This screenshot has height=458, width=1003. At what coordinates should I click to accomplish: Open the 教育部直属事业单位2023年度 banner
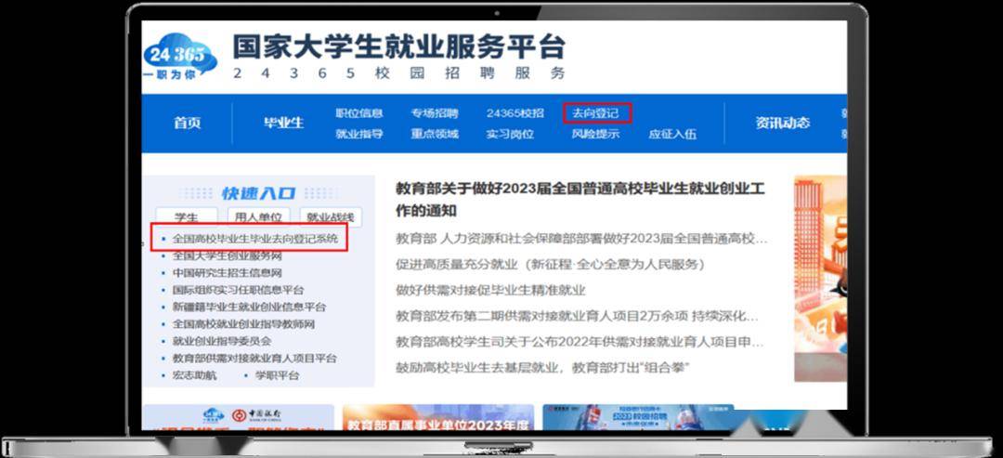tap(438, 417)
